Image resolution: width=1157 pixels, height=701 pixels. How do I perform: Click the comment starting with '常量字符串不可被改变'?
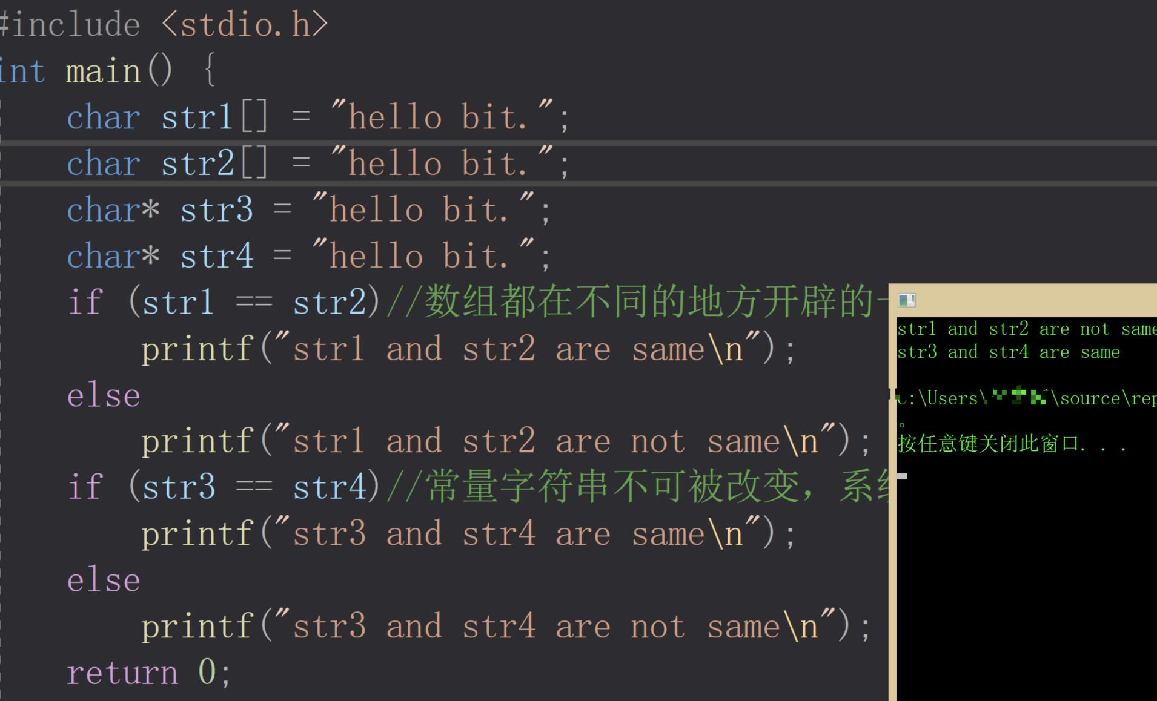tap(637, 487)
